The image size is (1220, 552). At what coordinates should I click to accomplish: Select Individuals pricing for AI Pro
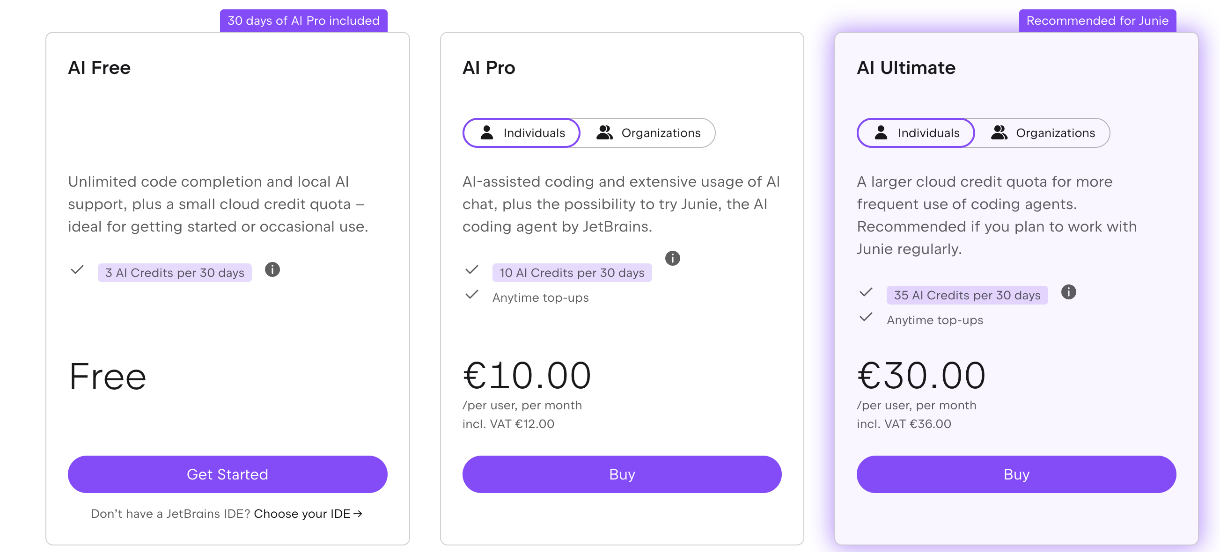(x=522, y=133)
